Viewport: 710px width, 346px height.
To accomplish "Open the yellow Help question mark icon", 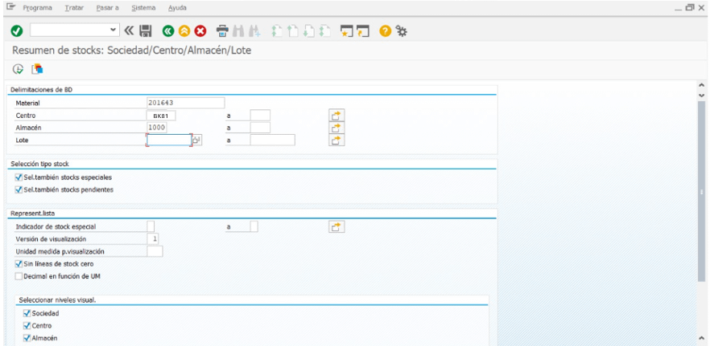I will 385,31.
